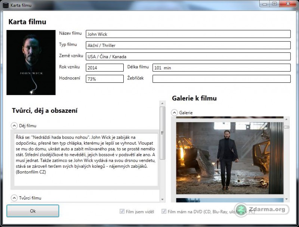Image resolution: width=299 pixels, height=227 pixels.
Task: Click the Žebříček label
Action: [135, 78]
